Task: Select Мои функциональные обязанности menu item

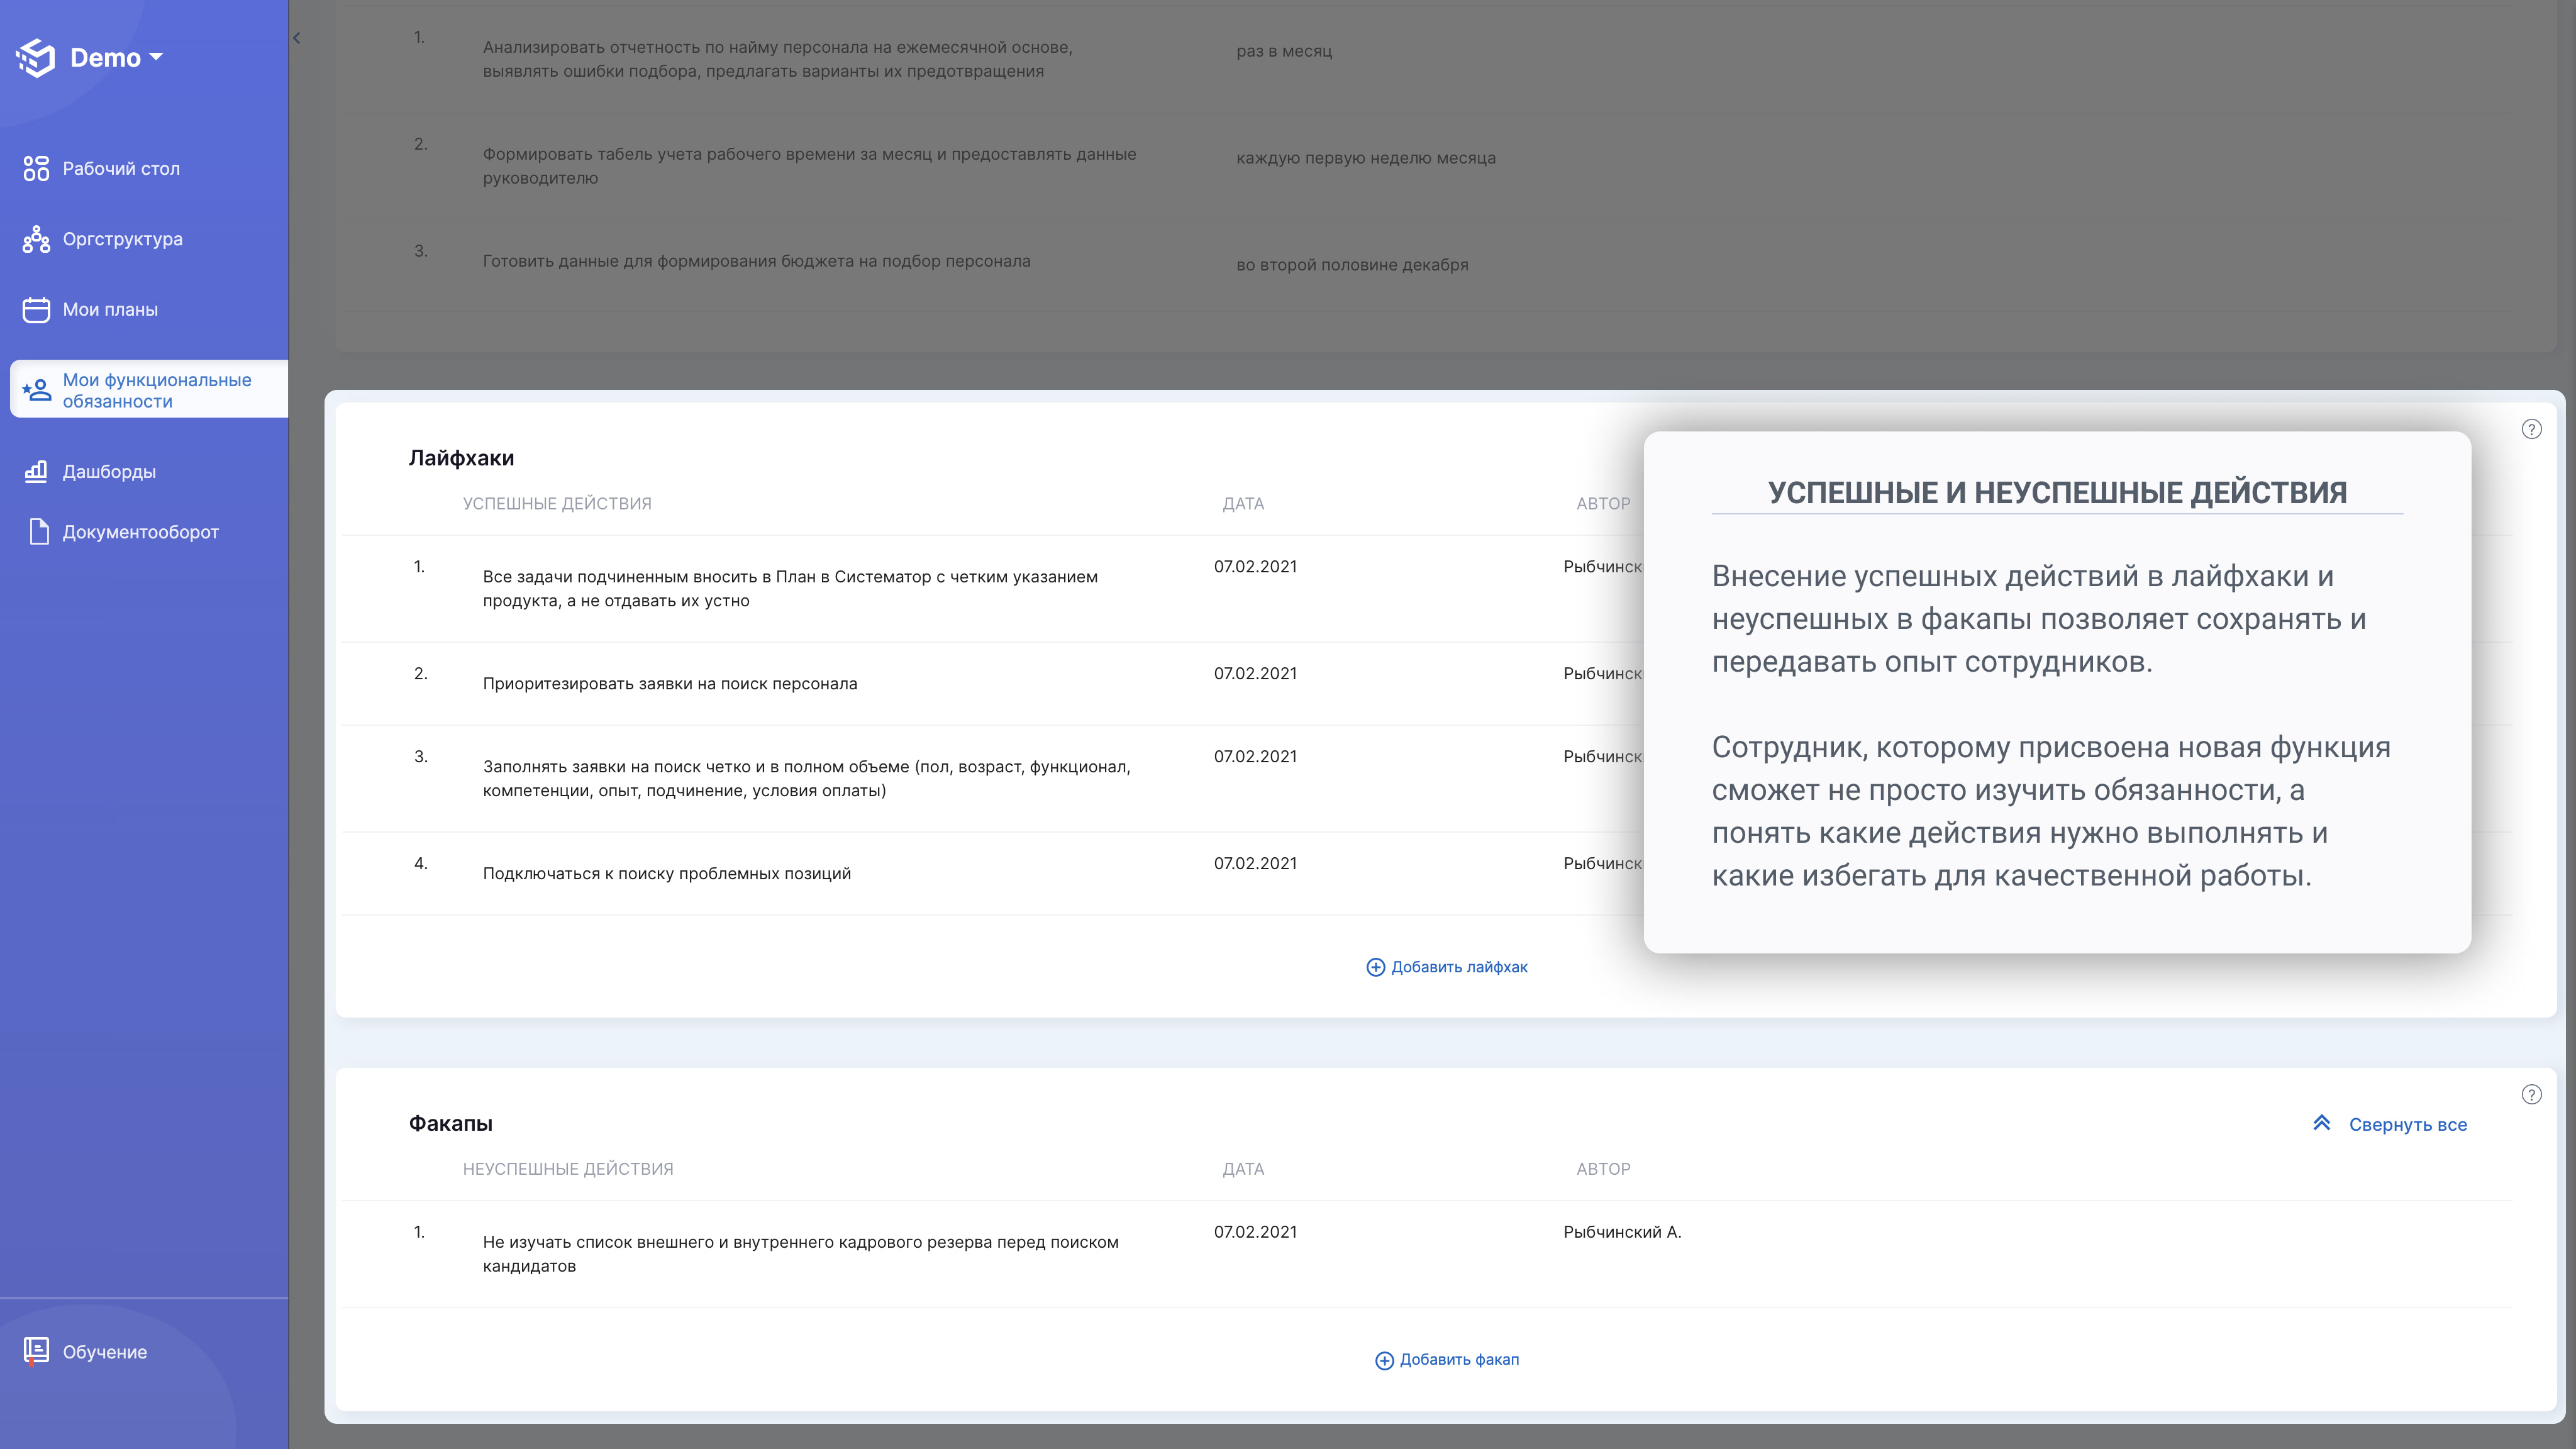Action: click(x=149, y=389)
